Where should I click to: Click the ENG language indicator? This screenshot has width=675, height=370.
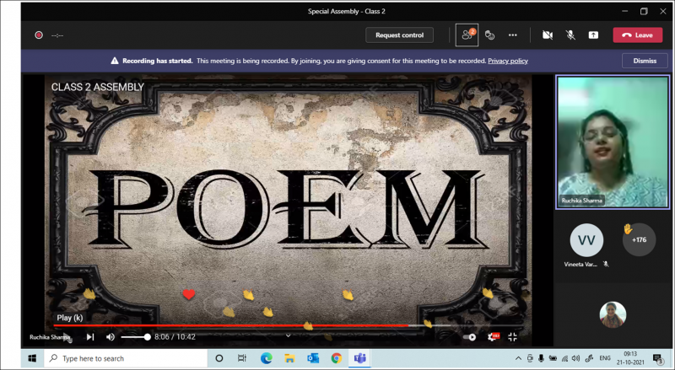605,358
